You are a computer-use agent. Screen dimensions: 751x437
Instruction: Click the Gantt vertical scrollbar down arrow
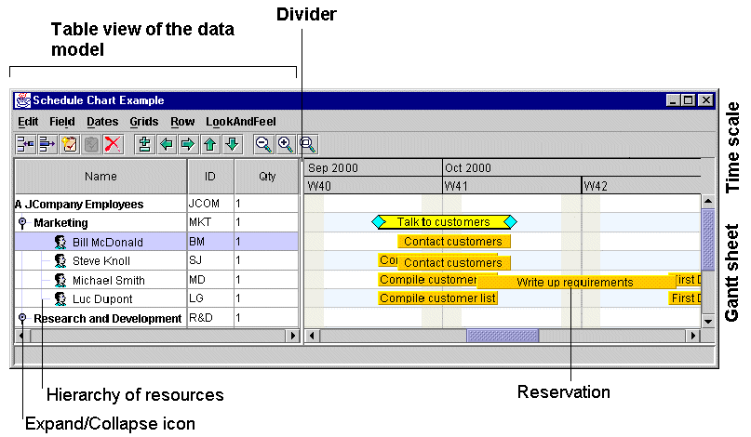coord(707,319)
